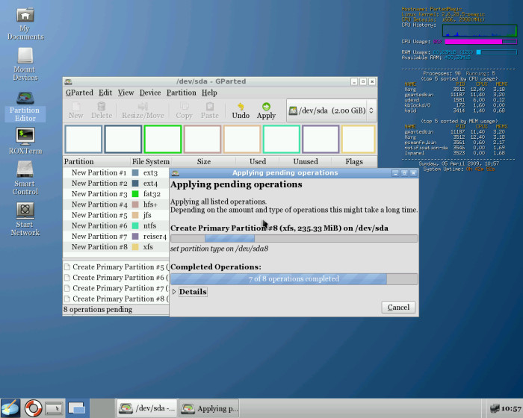Select purple reiser4 partition block in diagram

pos(321,140)
